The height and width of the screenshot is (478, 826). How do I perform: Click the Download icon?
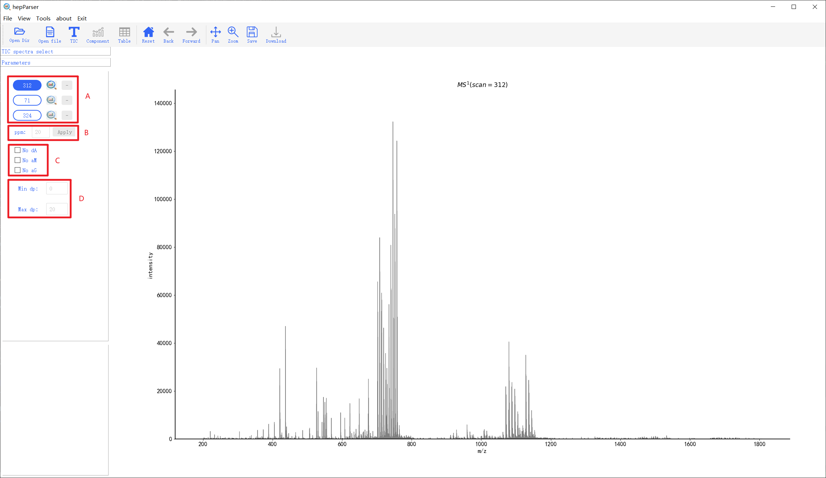click(276, 35)
